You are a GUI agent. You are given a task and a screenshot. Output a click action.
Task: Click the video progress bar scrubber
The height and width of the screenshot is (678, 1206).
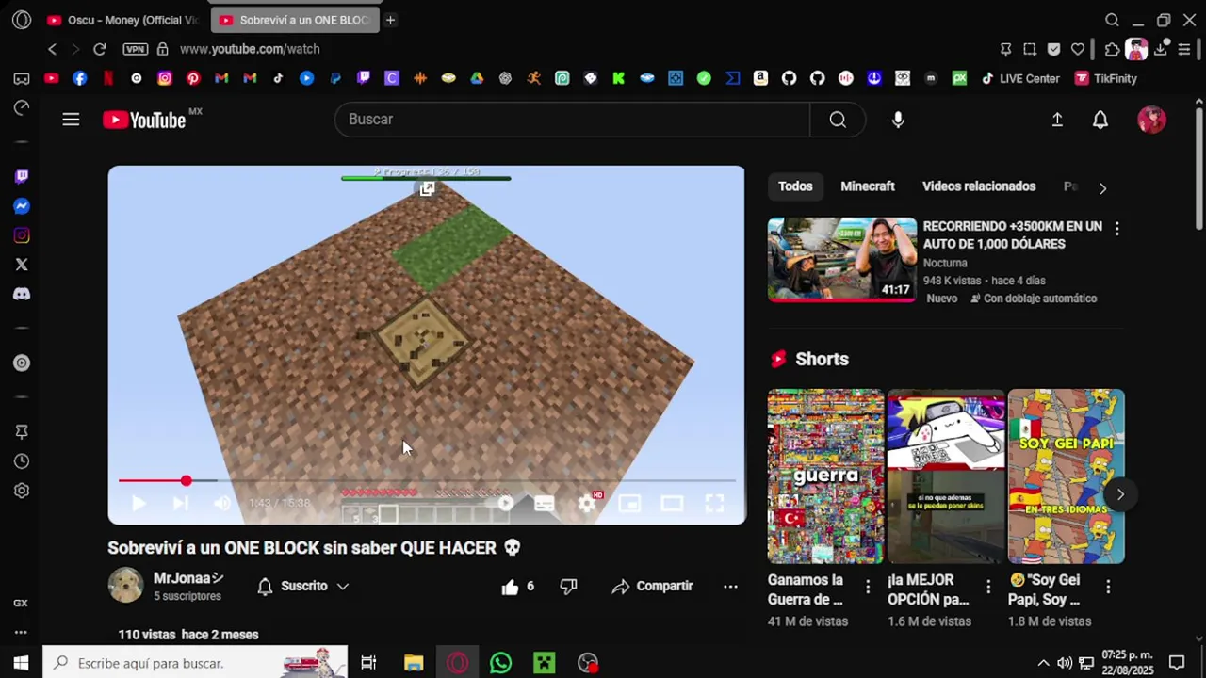(x=187, y=481)
